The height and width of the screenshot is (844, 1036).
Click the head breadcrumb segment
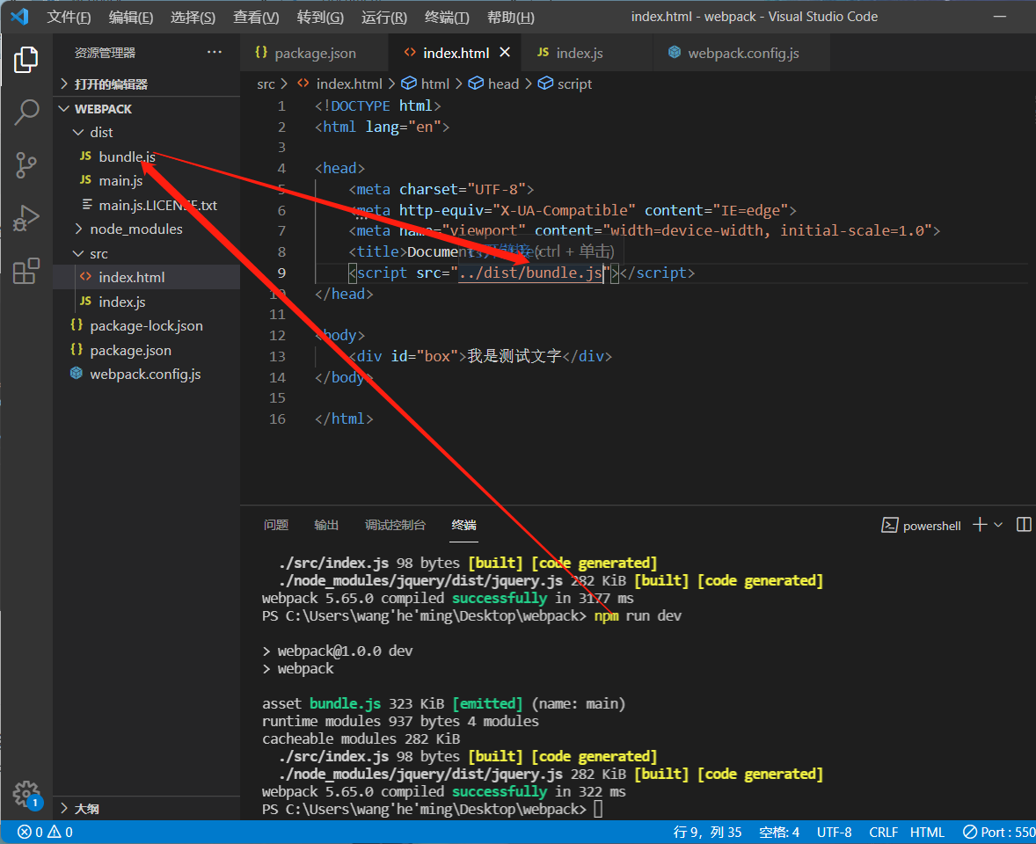pyautogui.click(x=493, y=84)
